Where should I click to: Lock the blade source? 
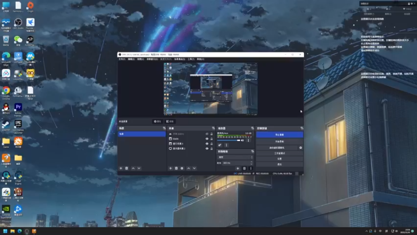click(212, 139)
